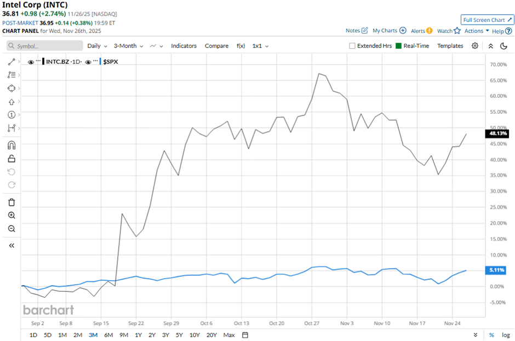Toggle $SPX series visibility eye

tap(88, 62)
